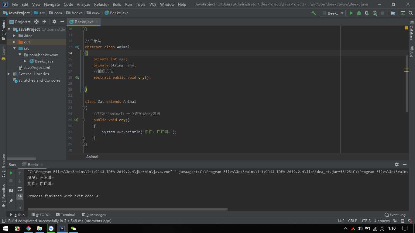Click the Animal breadcrumb below editor

92,157
